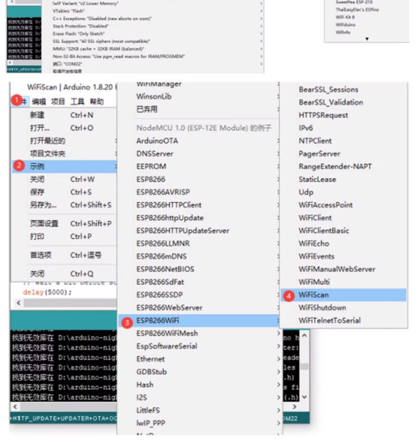
Task: Open the NTPClient example
Action: point(344,140)
